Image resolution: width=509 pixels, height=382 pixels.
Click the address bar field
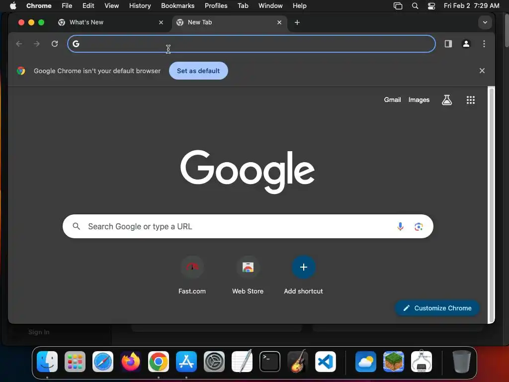252,44
